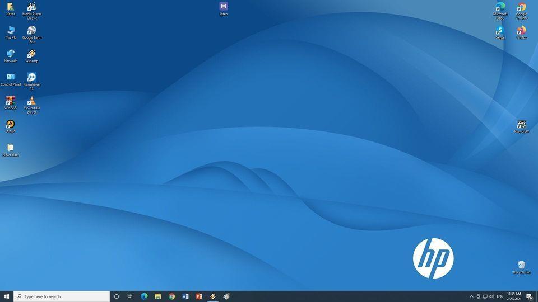
Task: Select the VLC media player icon
Action: pos(31,105)
